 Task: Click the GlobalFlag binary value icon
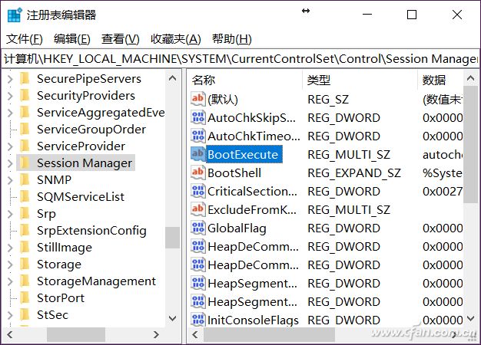pos(197,228)
